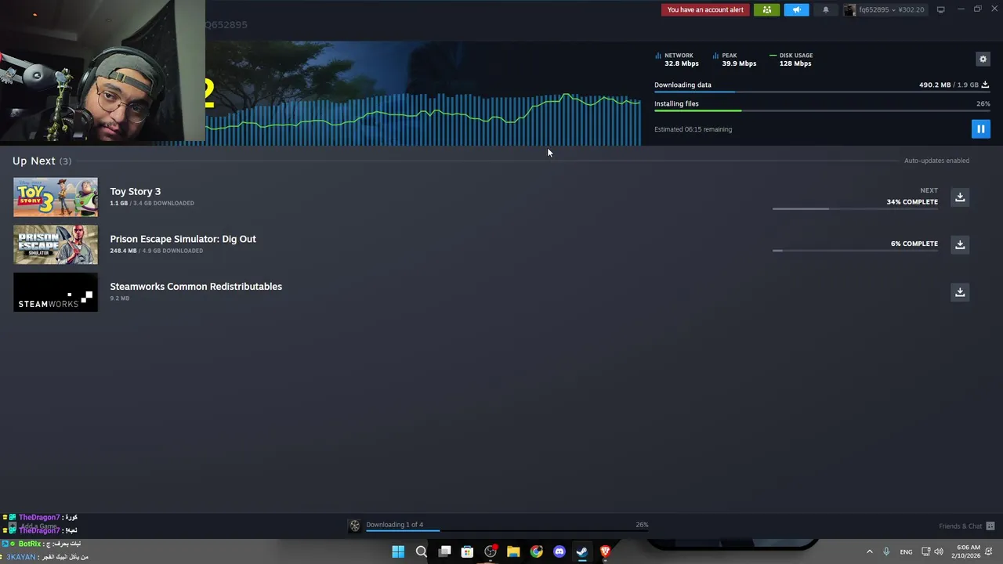Open Big Picture mode monitor icon
Image resolution: width=1003 pixels, height=564 pixels.
pyautogui.click(x=941, y=9)
